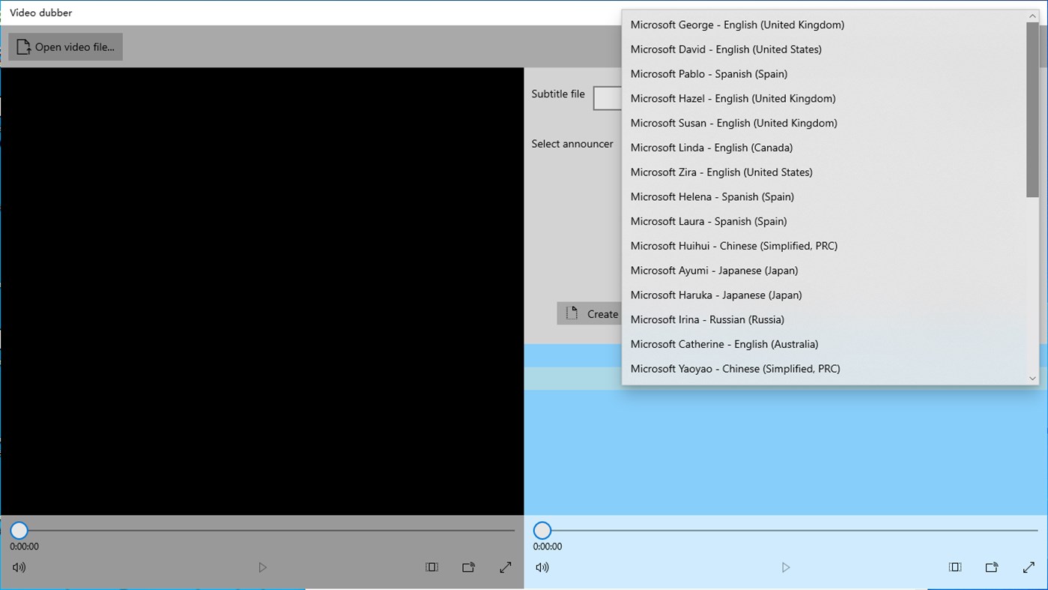Cast the dubbed video to a device
1048x590 pixels.
pos(991,567)
